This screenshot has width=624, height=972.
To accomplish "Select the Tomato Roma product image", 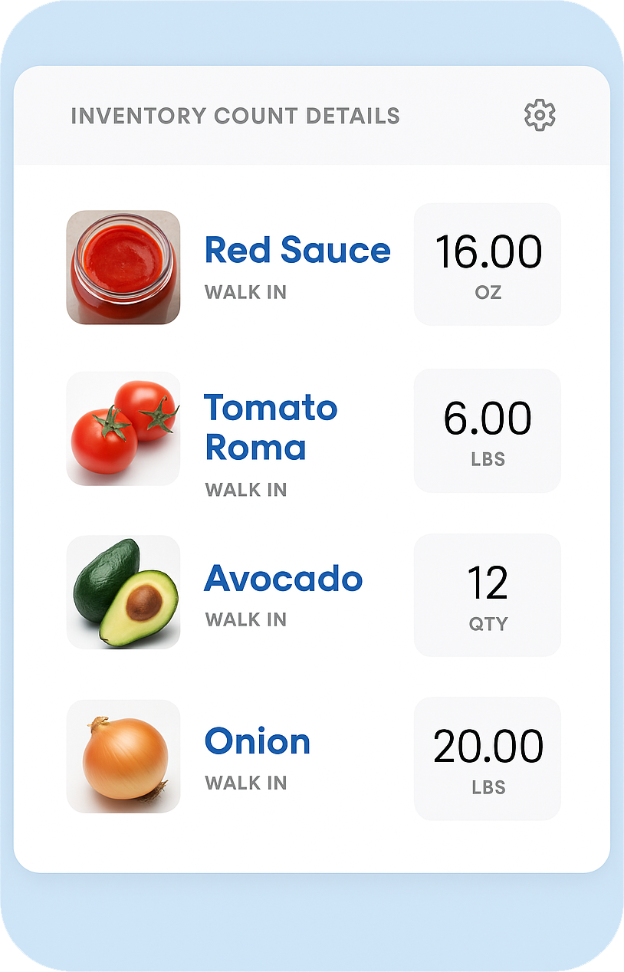I will (x=123, y=429).
